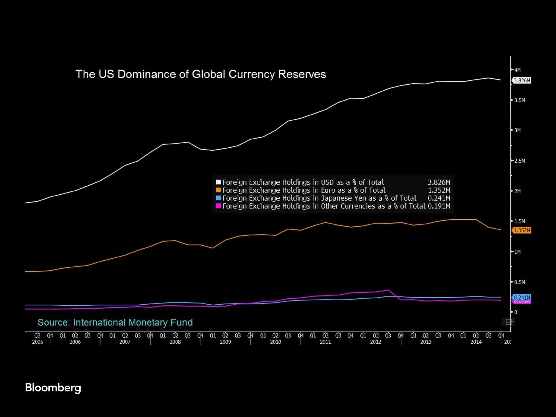This screenshot has height=417, width=556.
Task: Click the 2009 year label on x-axis
Action: [225, 342]
